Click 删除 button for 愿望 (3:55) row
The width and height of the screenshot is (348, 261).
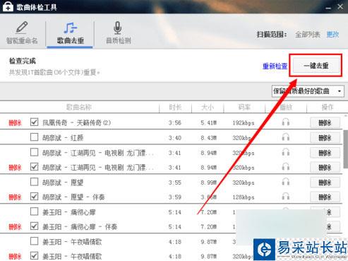click(x=325, y=182)
